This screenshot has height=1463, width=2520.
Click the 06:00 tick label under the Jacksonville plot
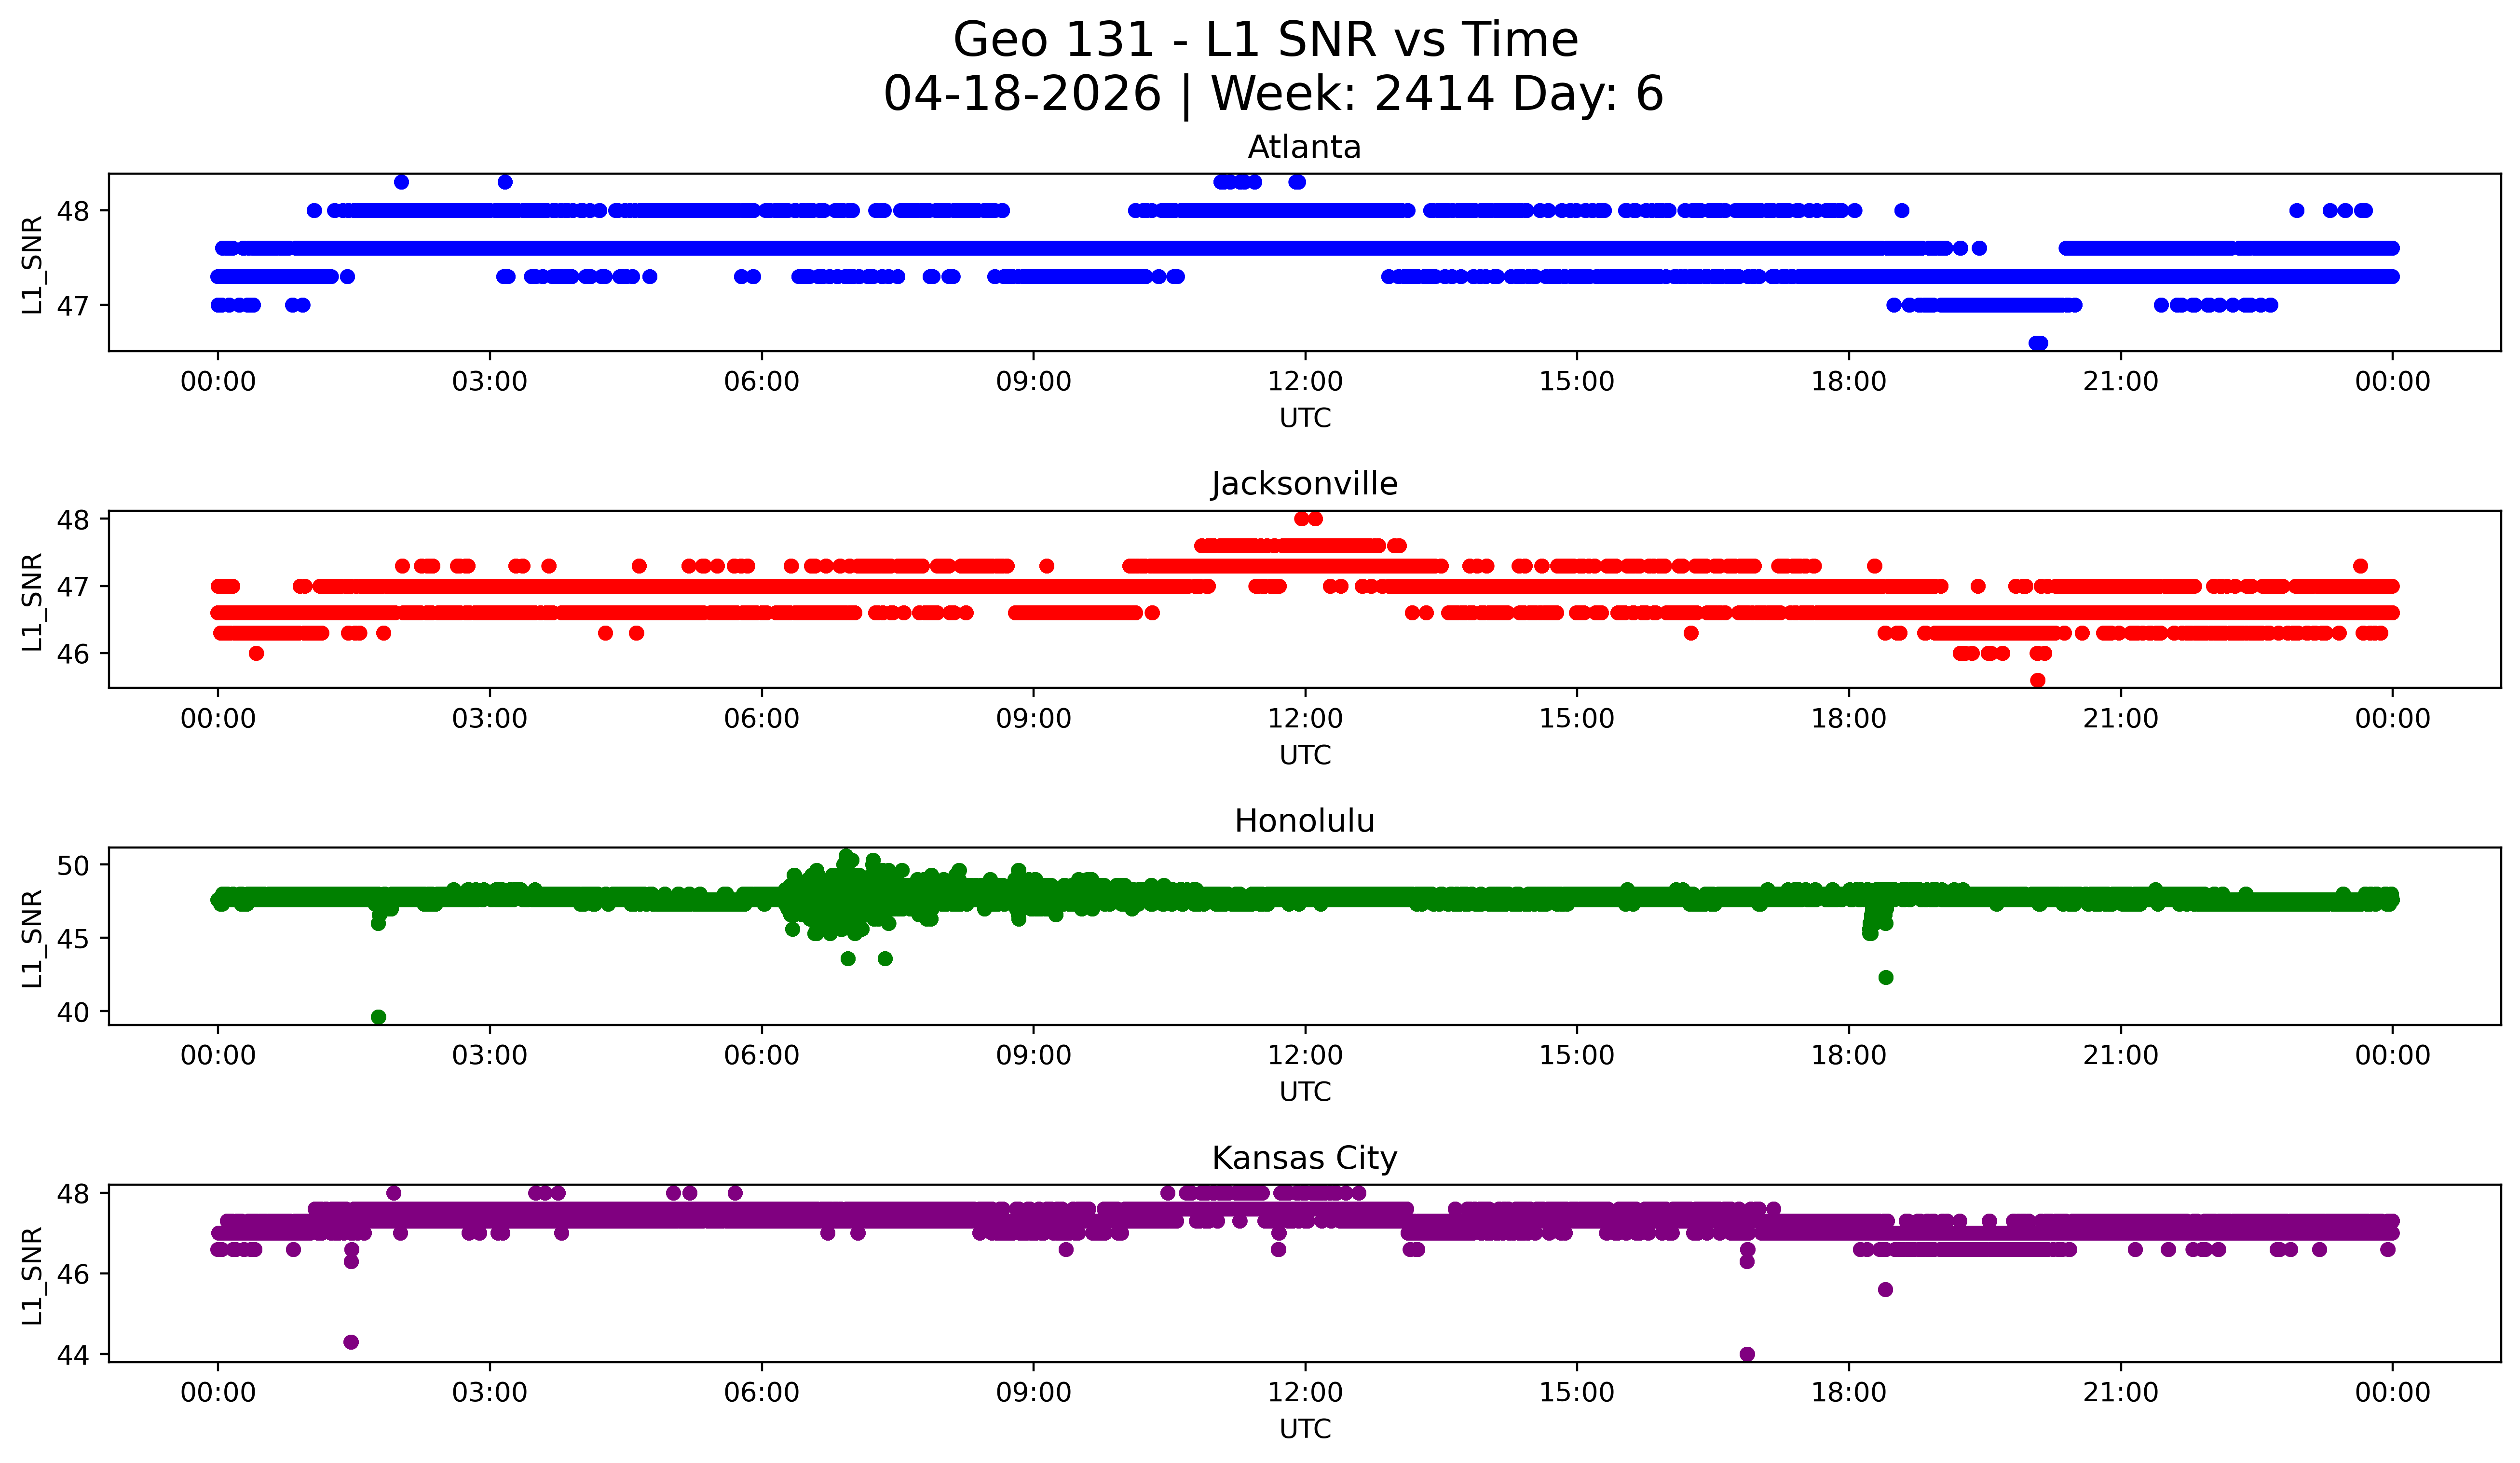(761, 719)
